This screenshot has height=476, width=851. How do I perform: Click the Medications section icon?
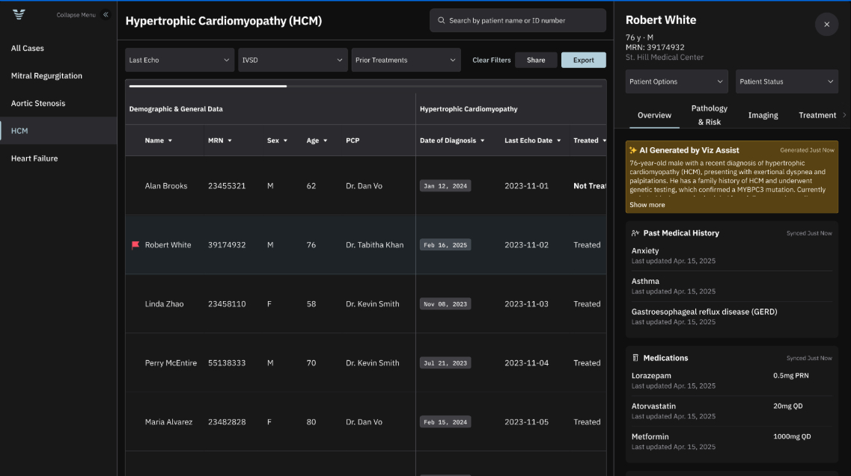[x=635, y=358]
